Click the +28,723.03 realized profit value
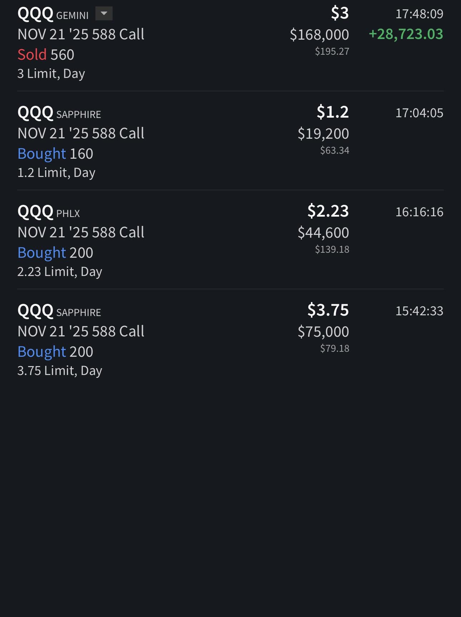The image size is (461, 617). coord(406,34)
